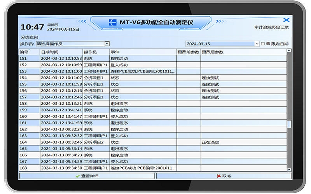The height and width of the screenshot is (194, 311).
Task: Toggle the 限定日期 checkbox
Action: click(263, 44)
